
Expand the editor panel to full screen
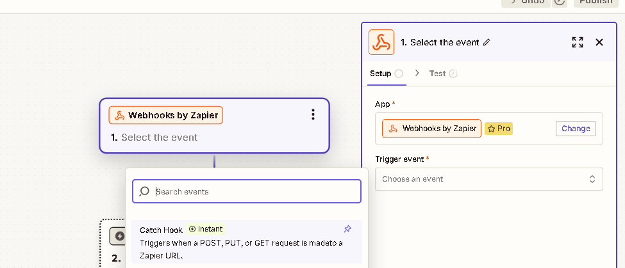pos(577,42)
